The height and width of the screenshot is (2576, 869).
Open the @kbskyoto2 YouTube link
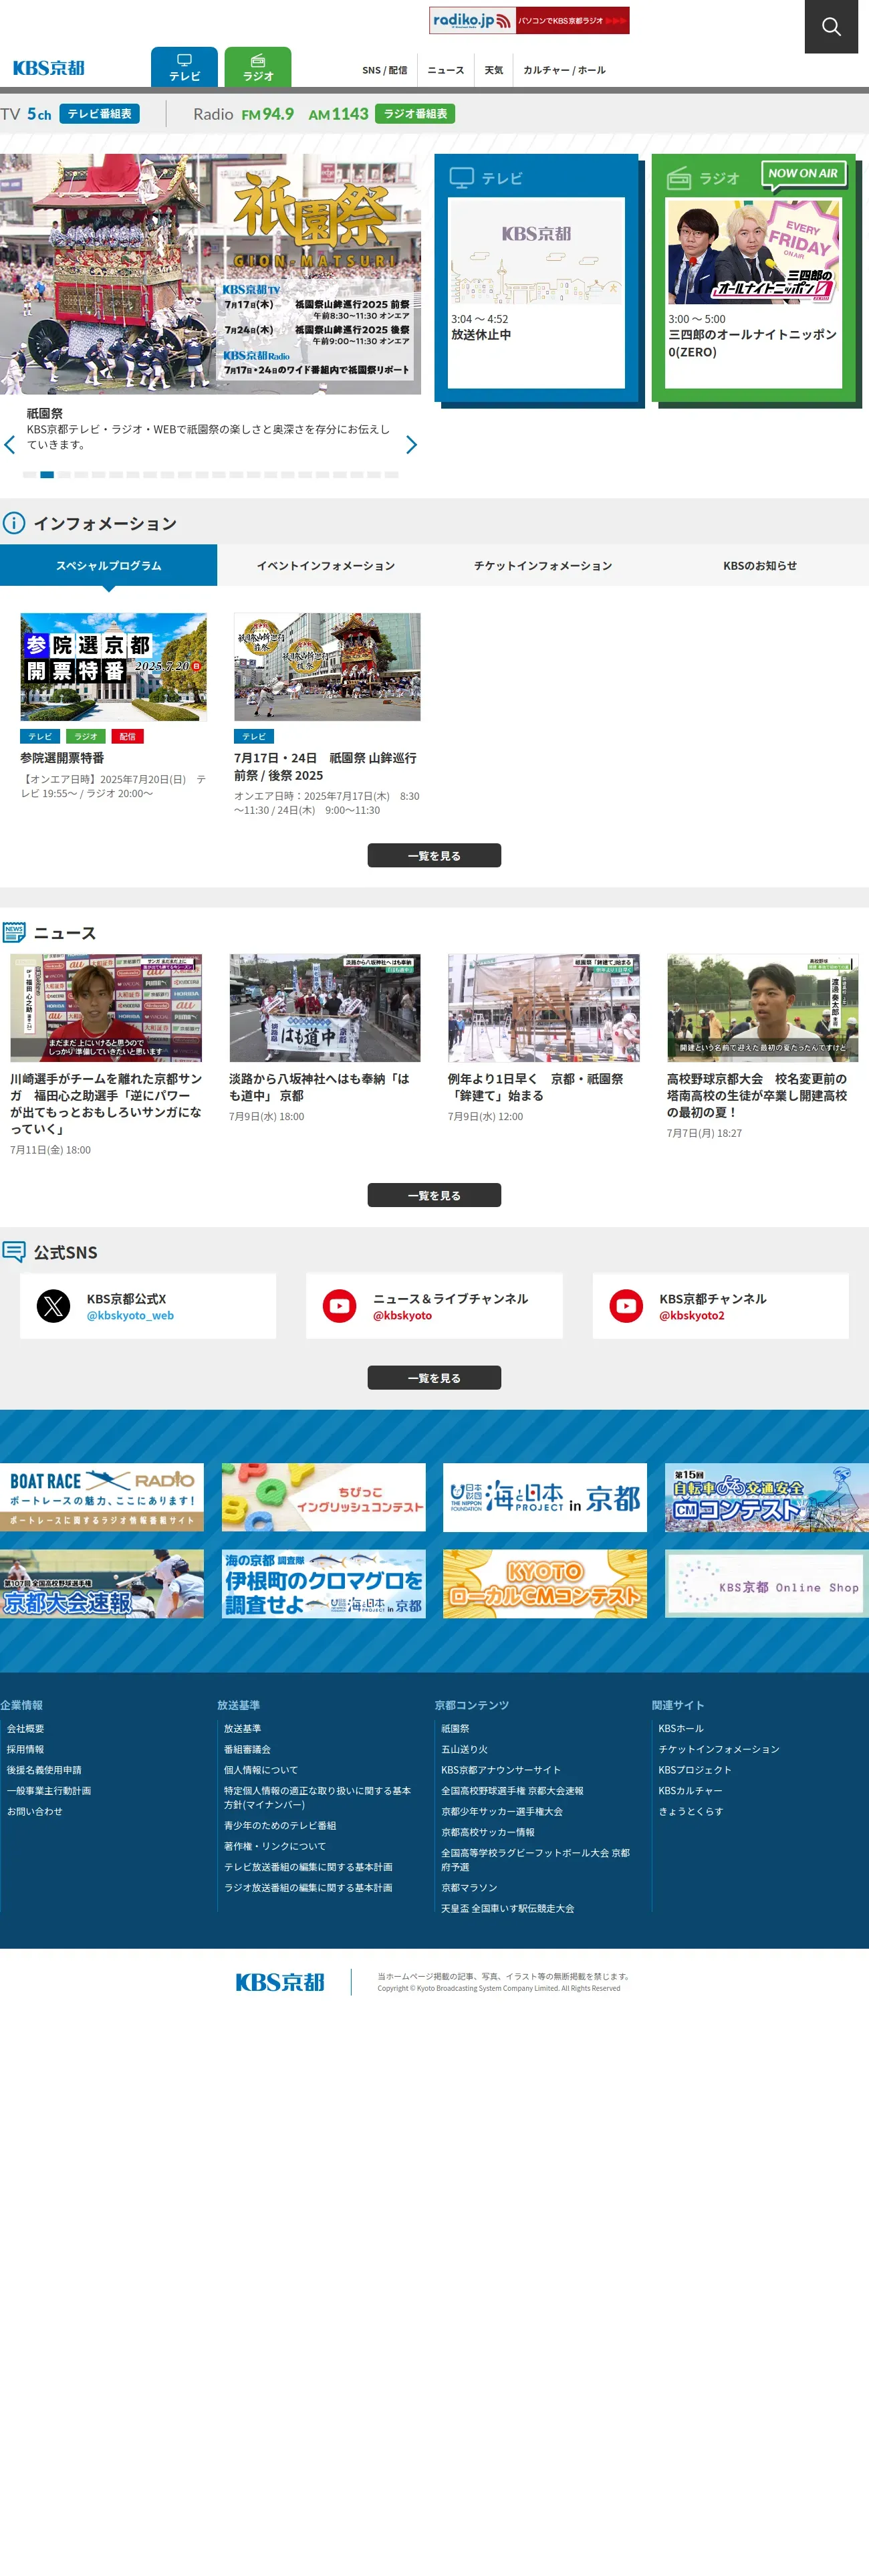[x=692, y=1316]
